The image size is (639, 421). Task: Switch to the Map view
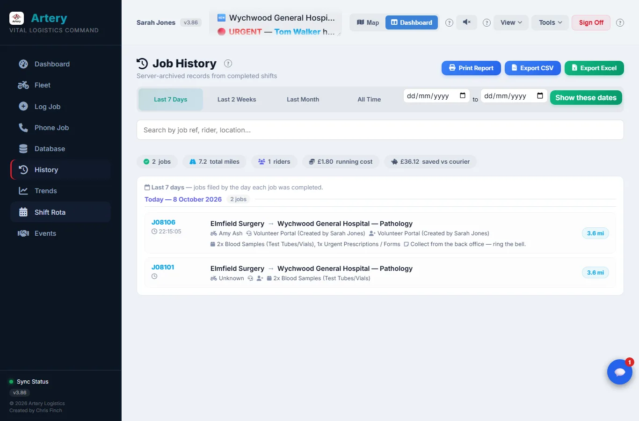(368, 22)
